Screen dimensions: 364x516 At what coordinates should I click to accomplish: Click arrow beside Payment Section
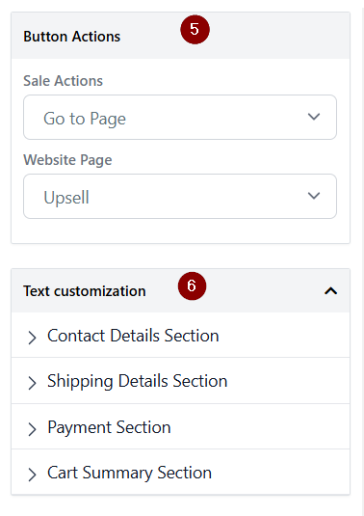[32, 429]
